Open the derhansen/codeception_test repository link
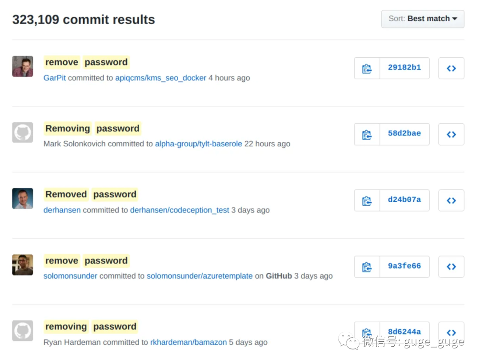Image resolution: width=480 pixels, height=364 pixels. (x=180, y=210)
